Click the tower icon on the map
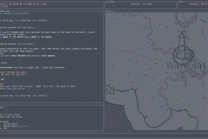Viewport: 208px width, 139px height. pyautogui.click(x=181, y=38)
